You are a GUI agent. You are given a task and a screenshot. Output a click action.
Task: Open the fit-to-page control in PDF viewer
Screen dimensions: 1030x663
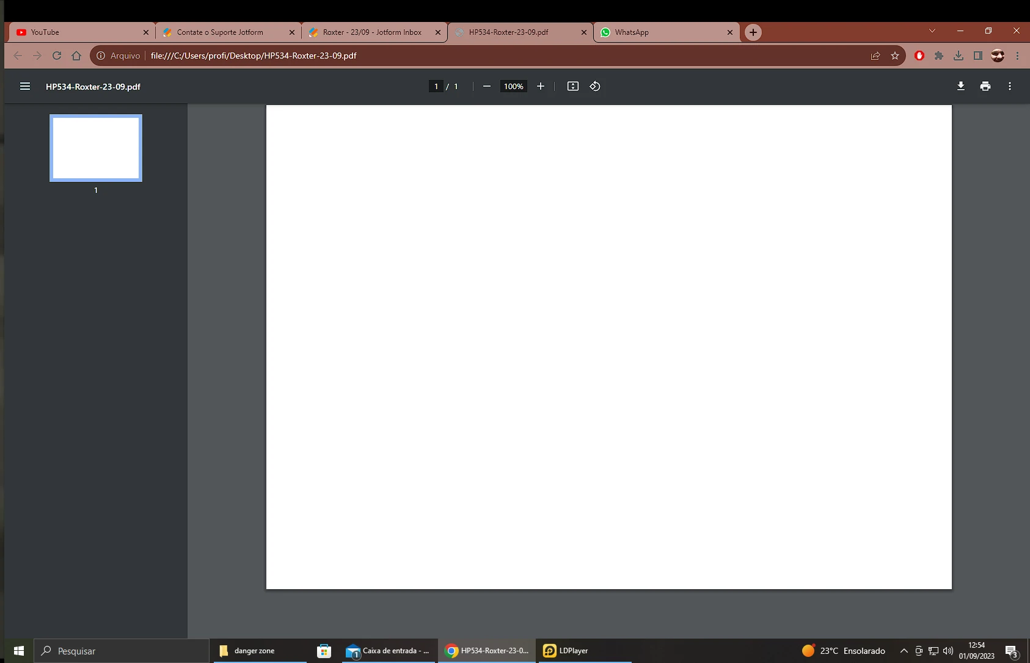(573, 86)
